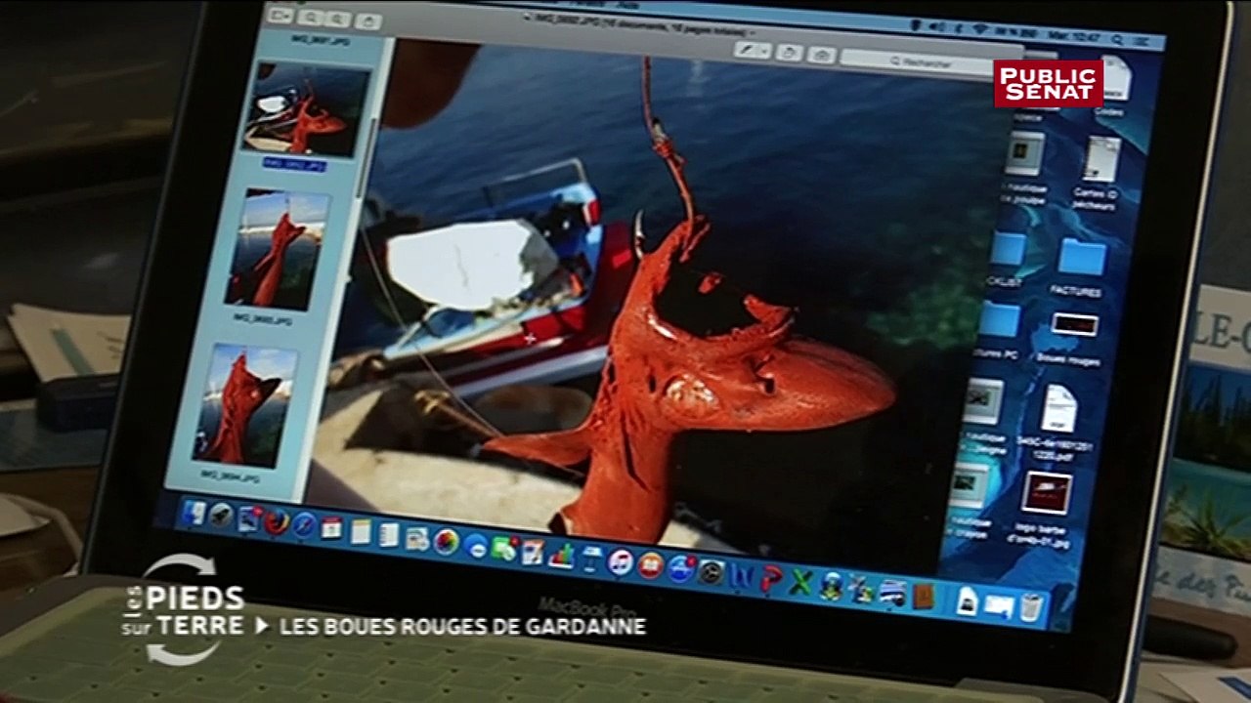This screenshot has width=1251, height=703.
Task: Click the Wi-Fi icon in the menu bar
Action: (x=980, y=29)
